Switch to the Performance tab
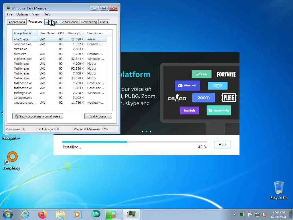This screenshot has height=220, width=293. [x=69, y=22]
